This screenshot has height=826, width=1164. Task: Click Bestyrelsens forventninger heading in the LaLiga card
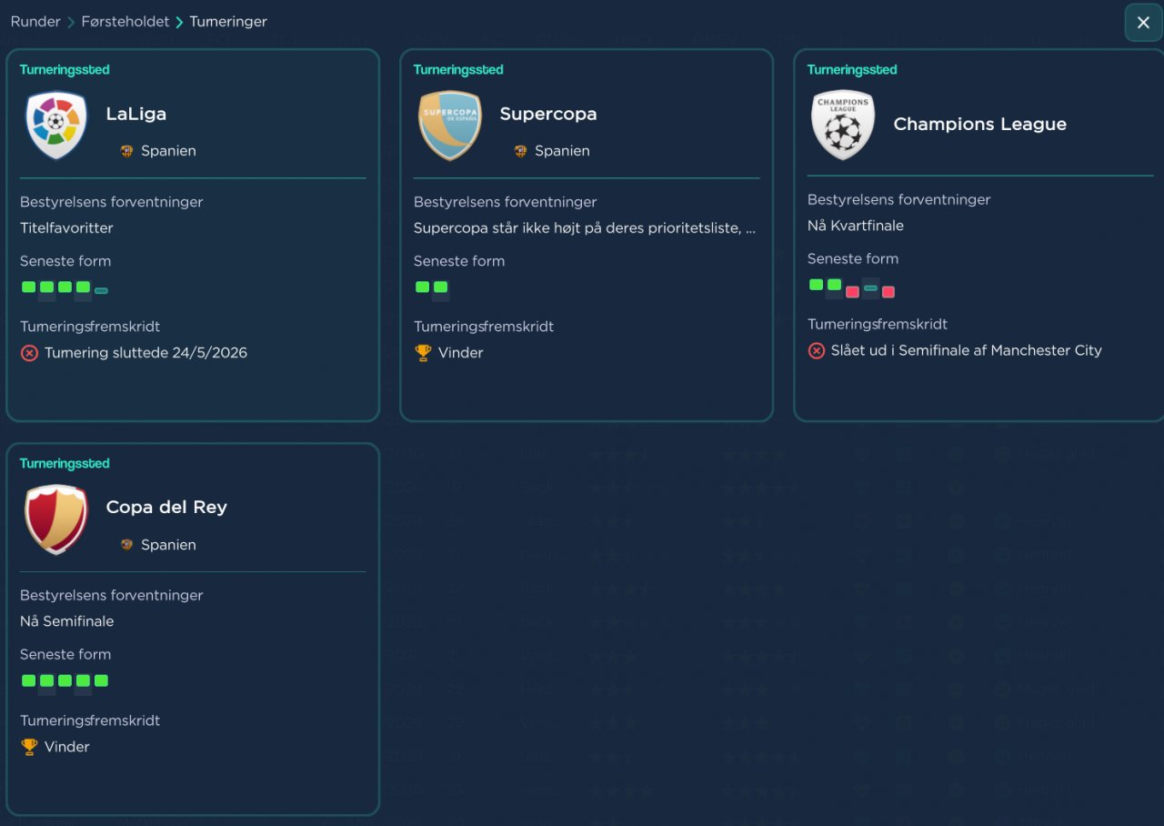[x=112, y=202]
